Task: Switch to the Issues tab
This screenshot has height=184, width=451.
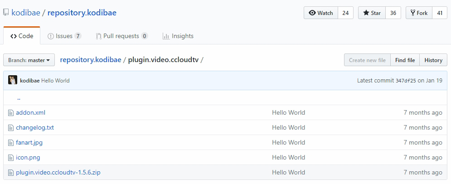Action: [x=64, y=36]
